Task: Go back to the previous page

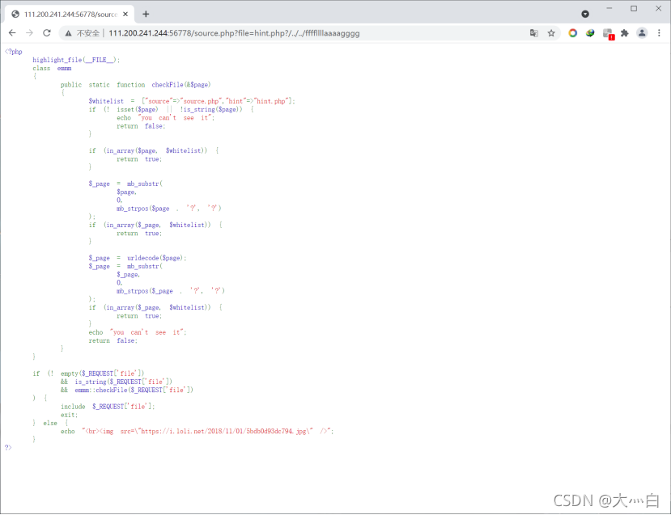Action: pyautogui.click(x=12, y=33)
